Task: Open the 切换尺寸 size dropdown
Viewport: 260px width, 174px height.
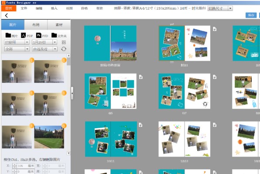Action: click(220, 8)
